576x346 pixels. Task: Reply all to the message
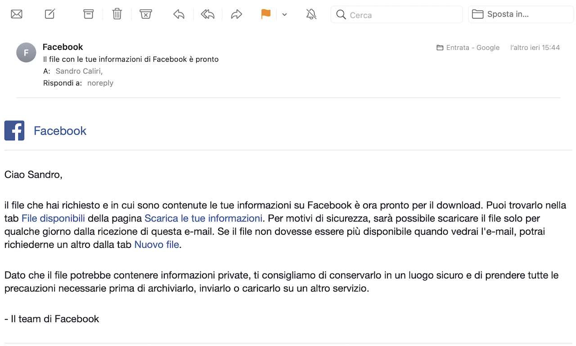coord(207,14)
